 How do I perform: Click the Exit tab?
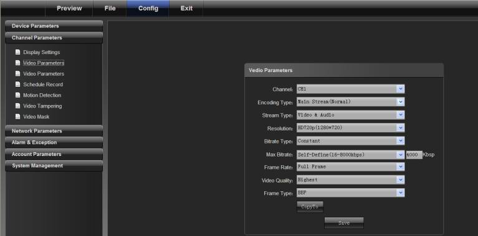pos(186,8)
